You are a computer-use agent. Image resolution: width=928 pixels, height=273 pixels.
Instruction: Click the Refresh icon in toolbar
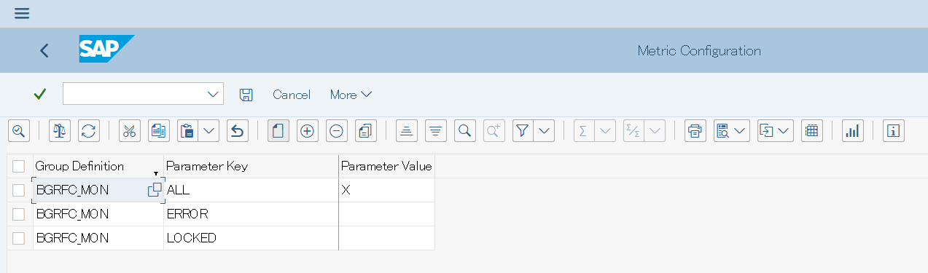click(x=88, y=131)
